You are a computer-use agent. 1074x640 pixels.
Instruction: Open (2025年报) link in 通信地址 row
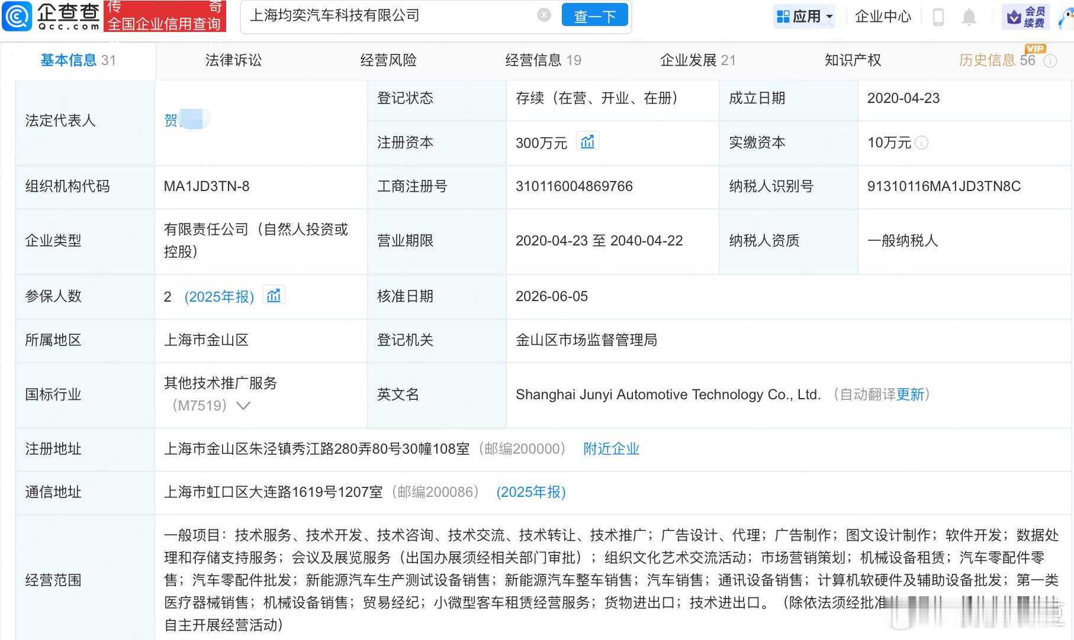point(531,492)
